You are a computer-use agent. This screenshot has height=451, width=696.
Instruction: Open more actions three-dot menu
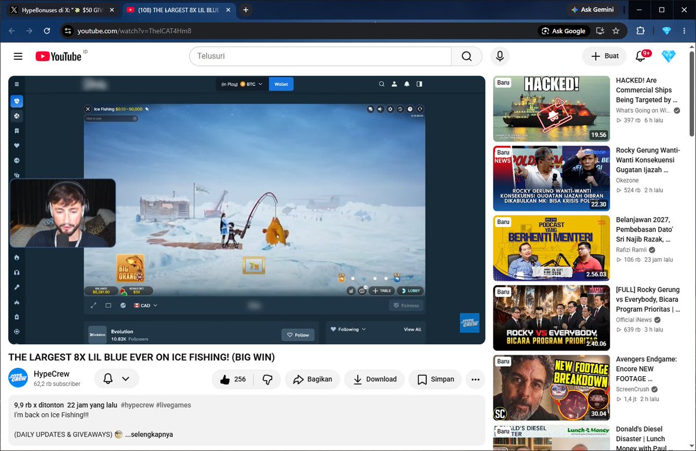point(476,379)
